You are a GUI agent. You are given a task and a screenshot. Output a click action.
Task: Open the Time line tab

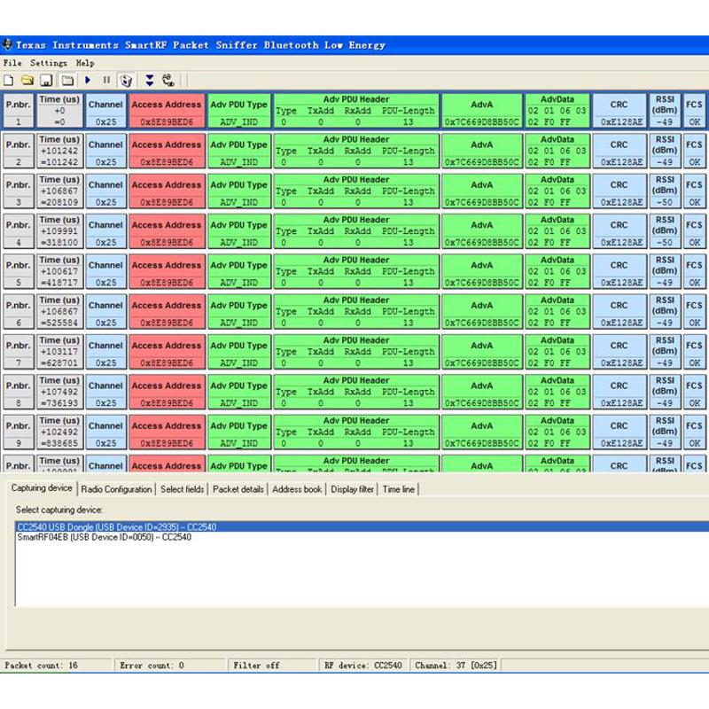point(398,489)
